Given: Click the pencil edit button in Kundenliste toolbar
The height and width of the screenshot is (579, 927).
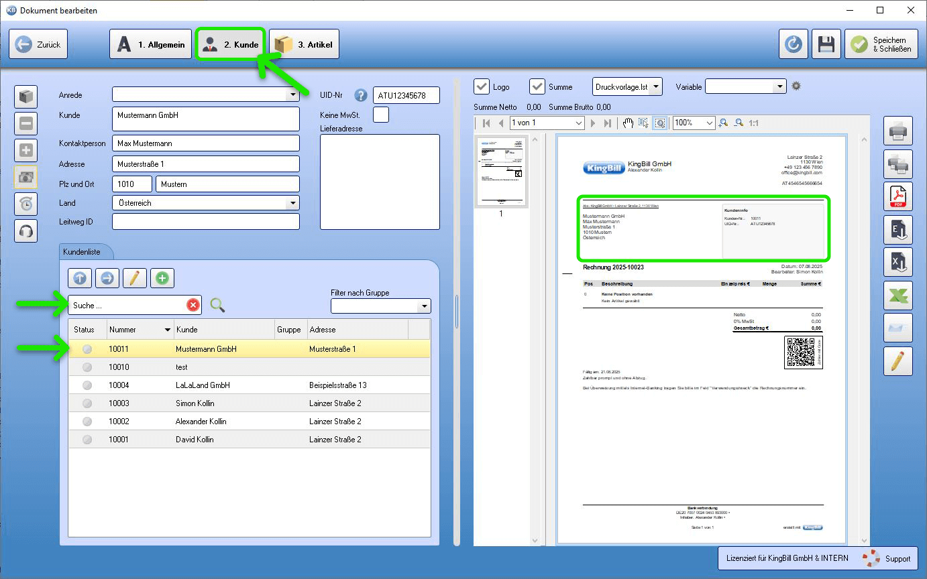Looking at the screenshot, I should [x=135, y=277].
